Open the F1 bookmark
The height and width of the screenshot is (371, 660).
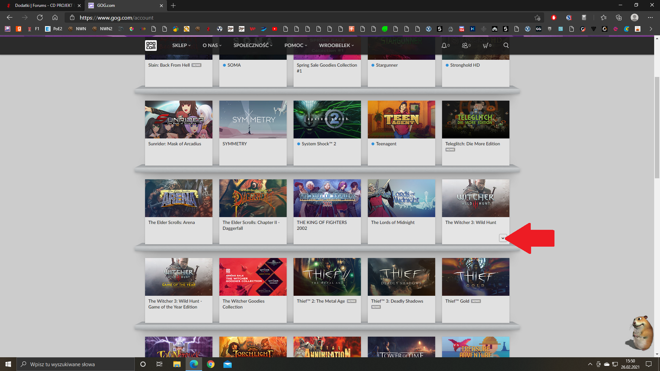point(33,29)
